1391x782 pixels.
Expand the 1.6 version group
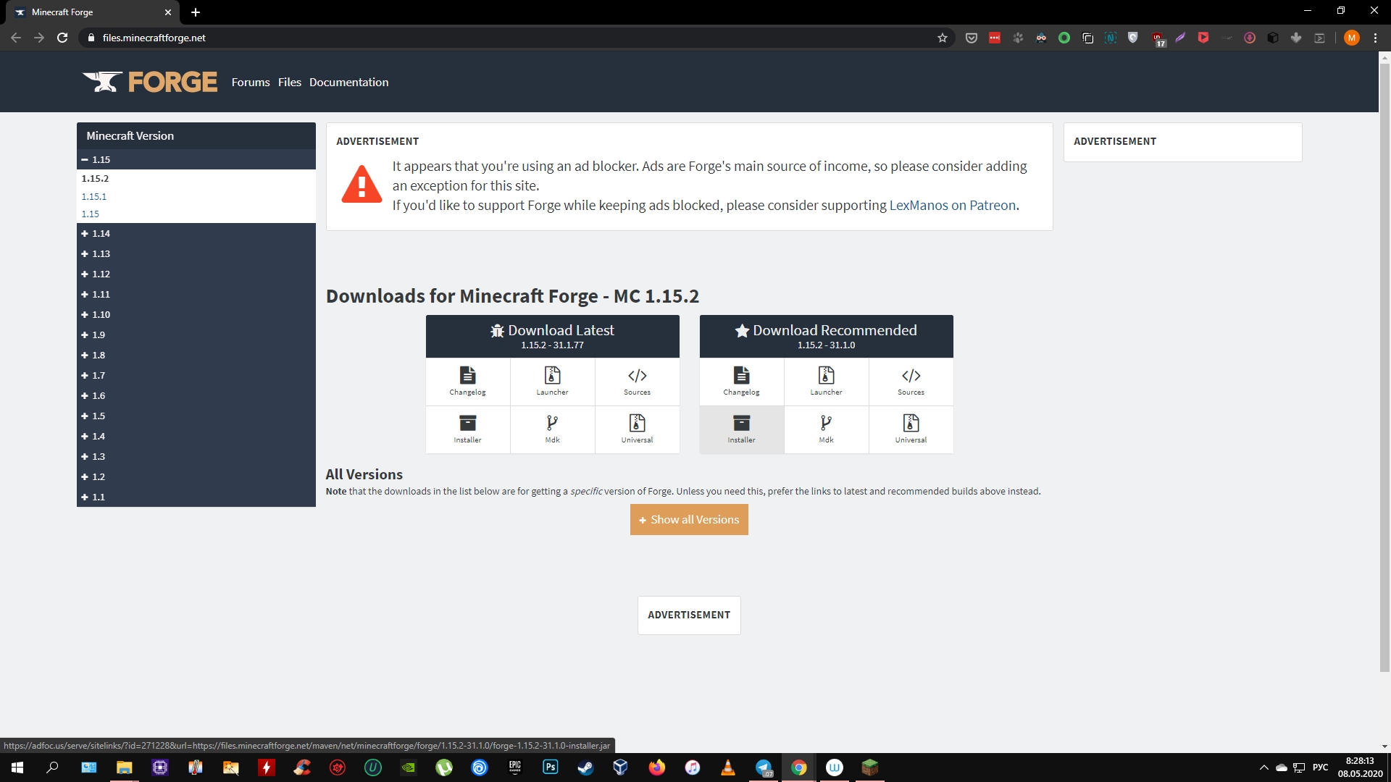196,395
